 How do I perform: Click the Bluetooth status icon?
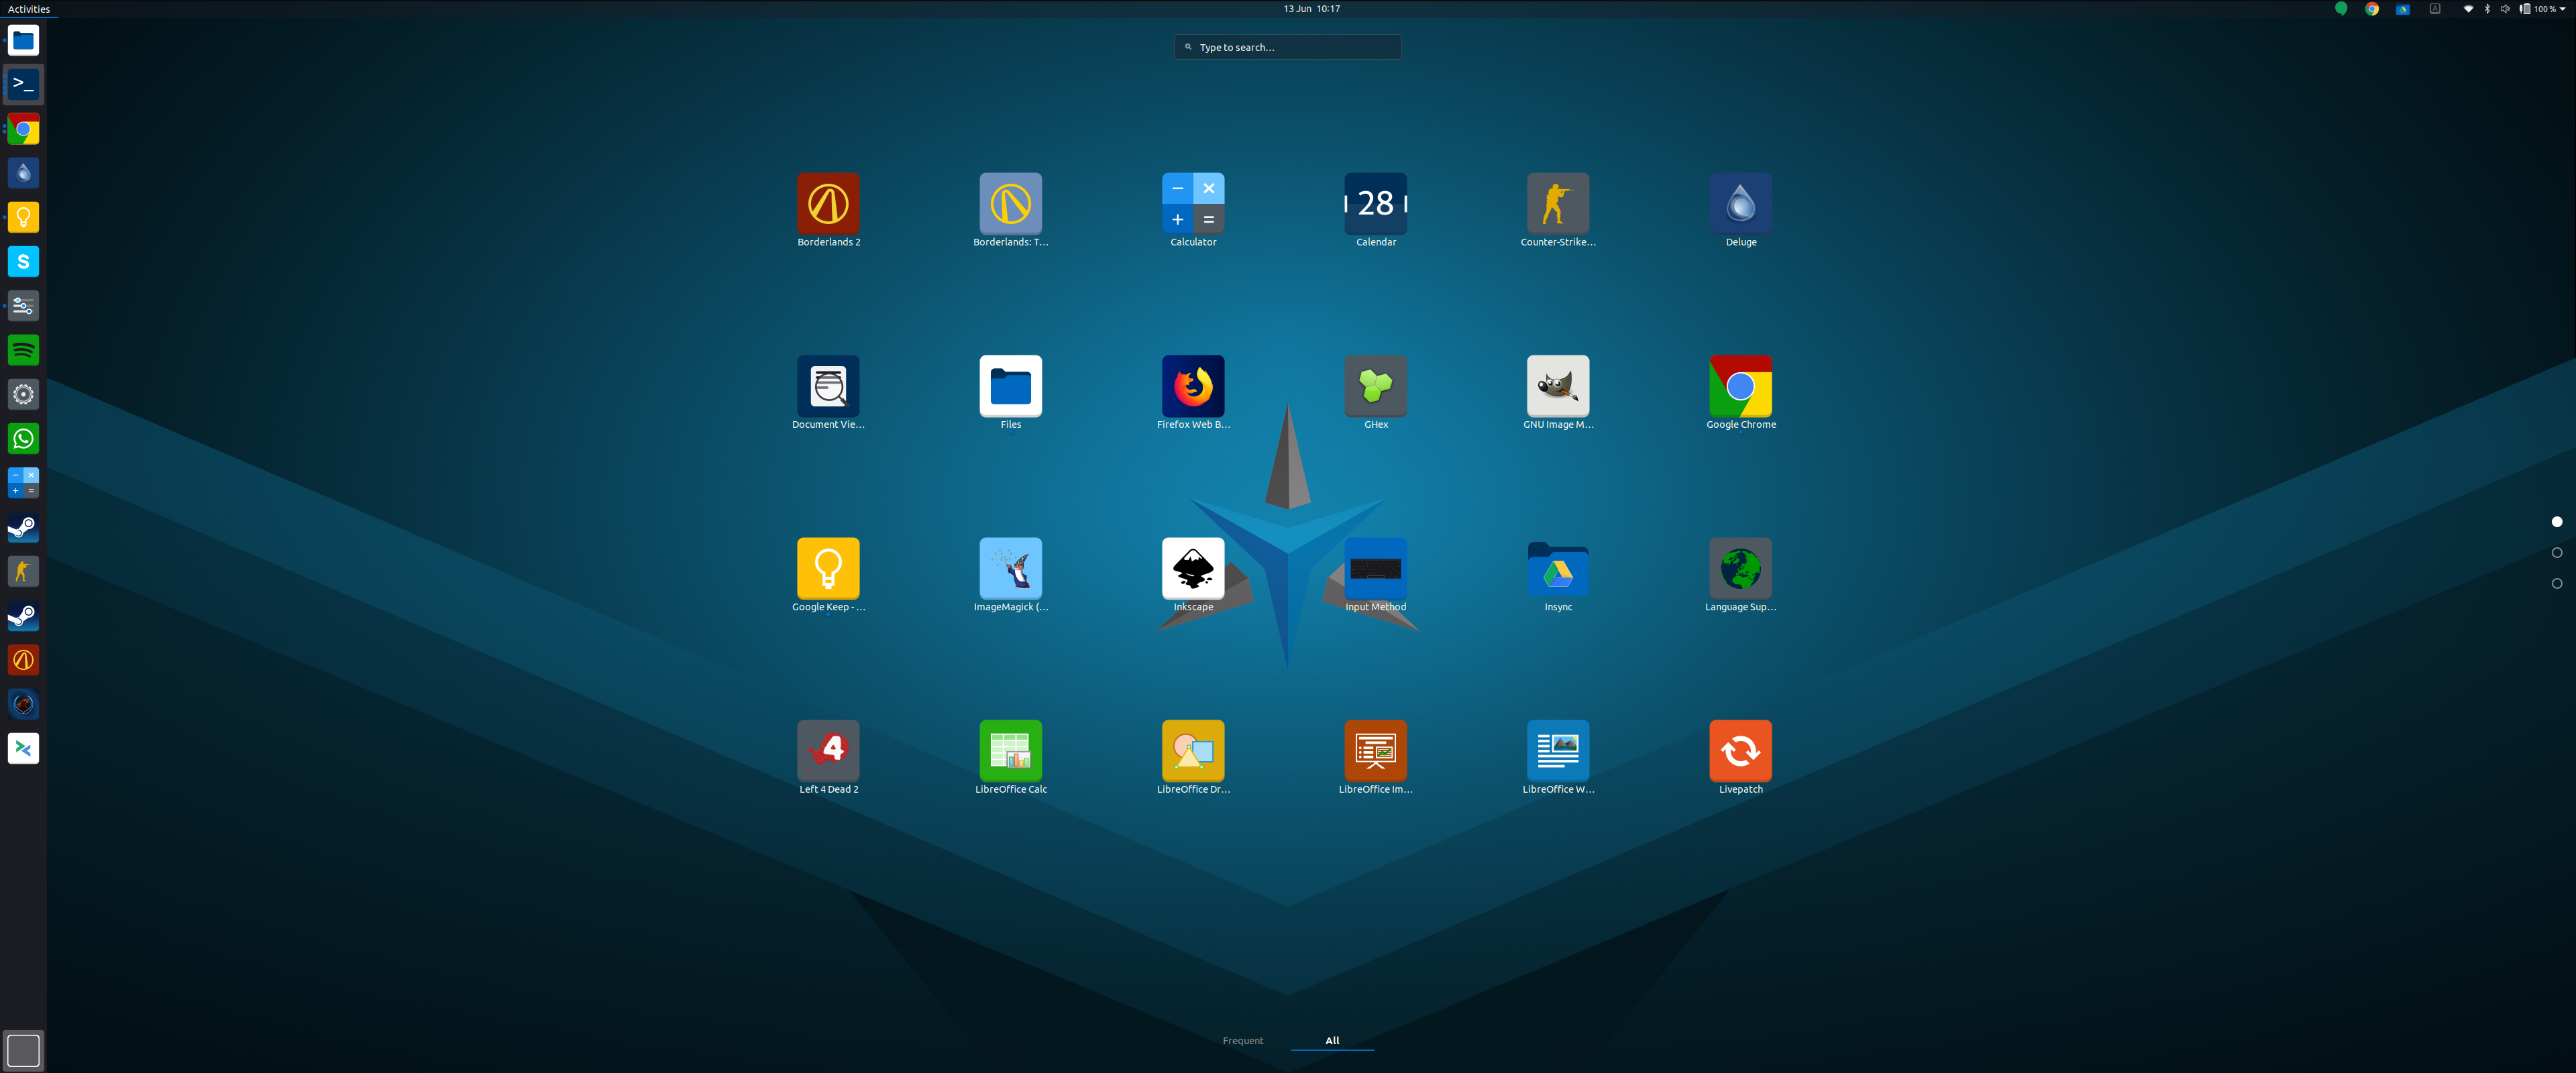click(2487, 9)
